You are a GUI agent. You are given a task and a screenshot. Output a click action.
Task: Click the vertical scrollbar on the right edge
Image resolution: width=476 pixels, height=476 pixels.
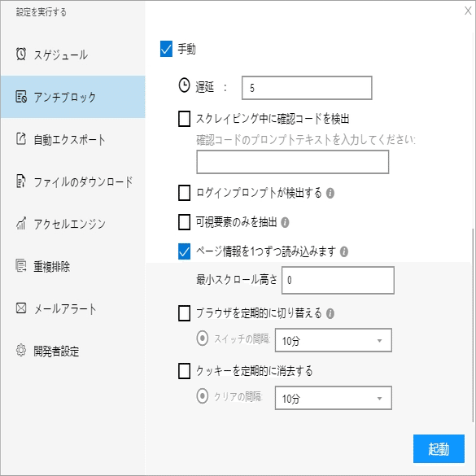click(x=473, y=325)
